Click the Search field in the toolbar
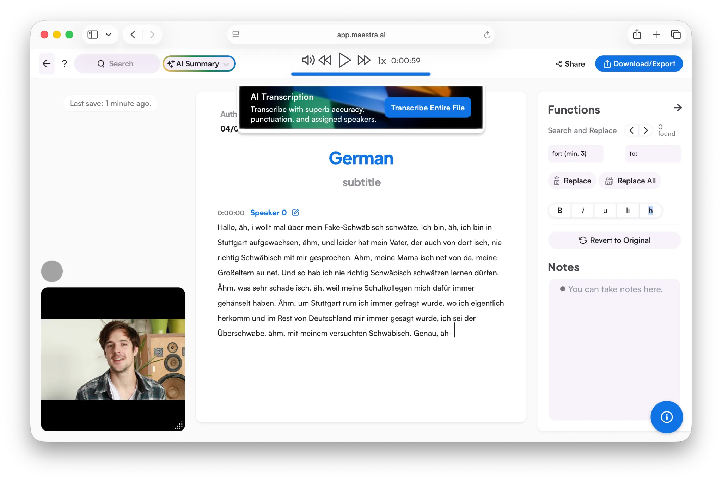The height and width of the screenshot is (482, 722). point(117,64)
